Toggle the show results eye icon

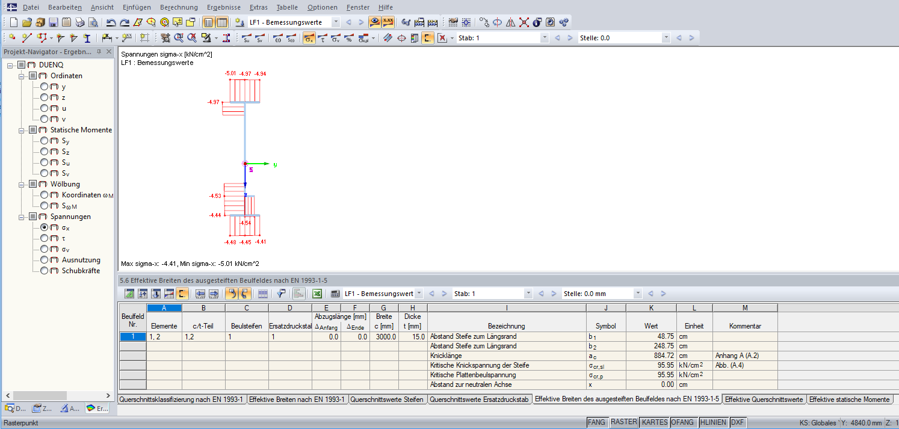(375, 22)
